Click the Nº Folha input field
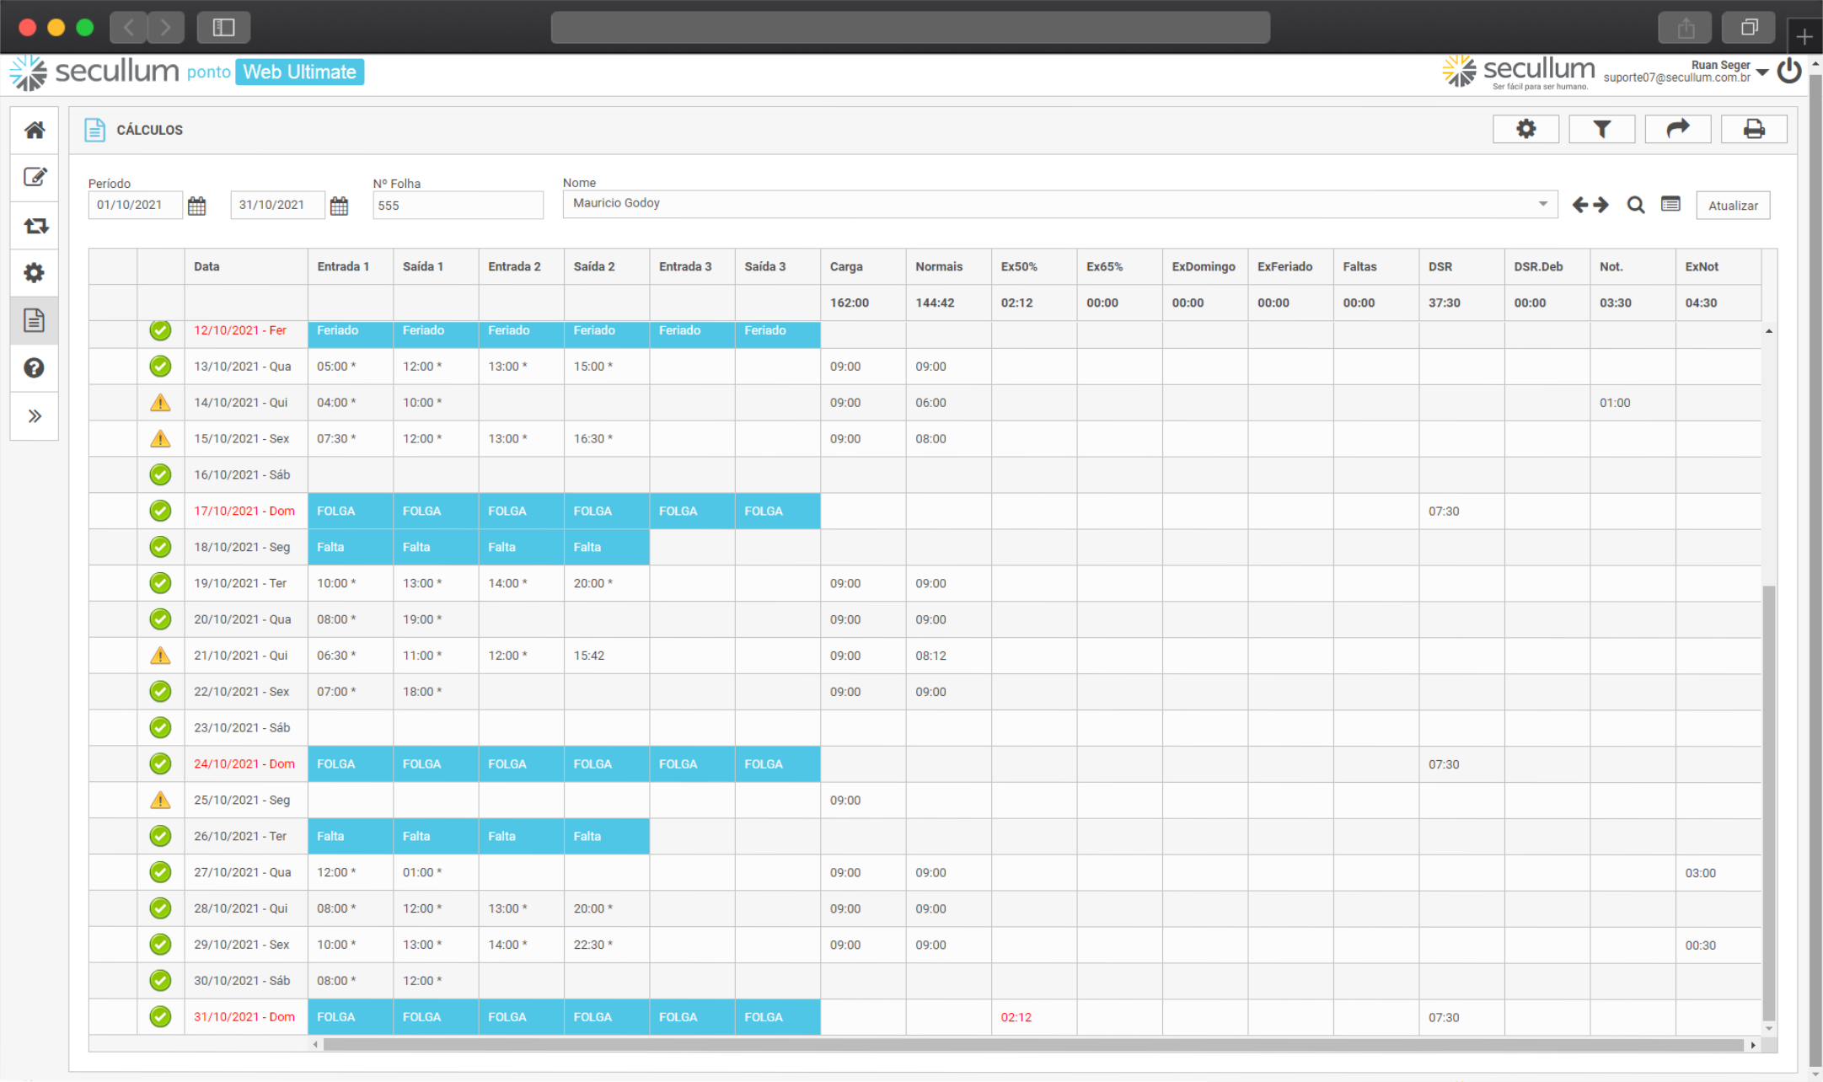The image size is (1823, 1082). pyautogui.click(x=458, y=206)
